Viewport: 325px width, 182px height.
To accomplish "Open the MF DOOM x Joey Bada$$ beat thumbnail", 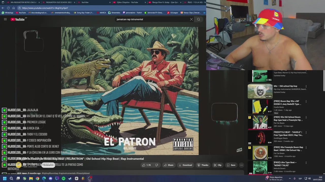I will [x=260, y=106].
